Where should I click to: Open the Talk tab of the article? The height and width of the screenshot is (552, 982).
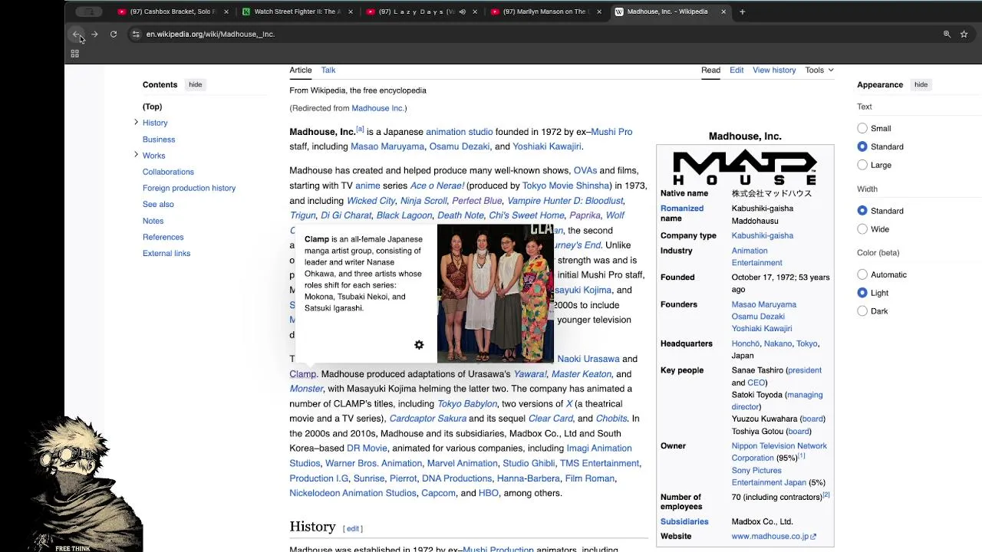(328, 70)
